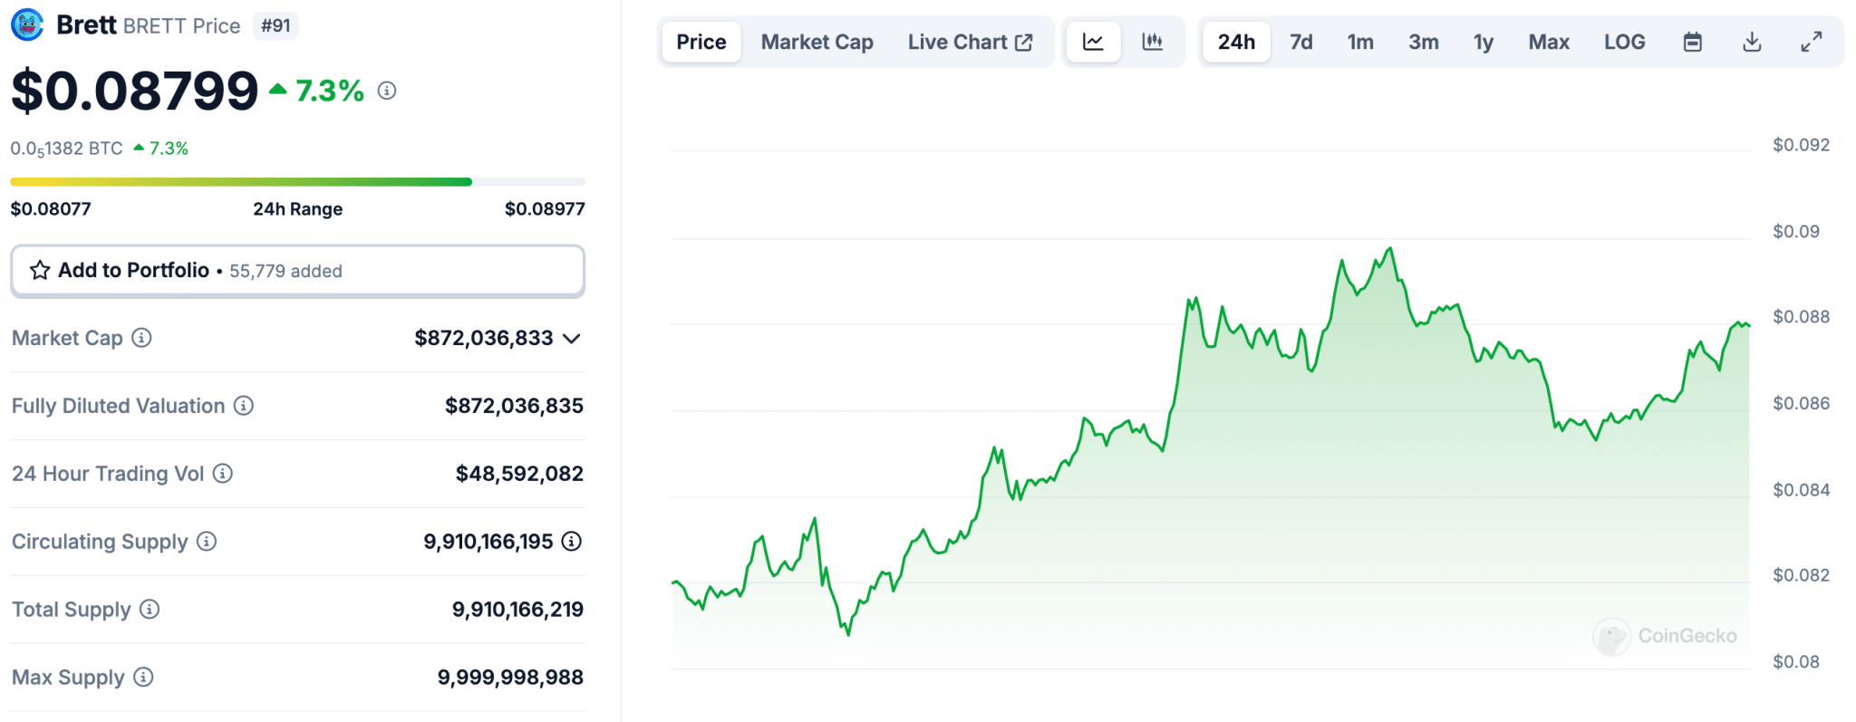The width and height of the screenshot is (1856, 722).
Task: Open info icon next to 7.3% change
Action: point(387,91)
